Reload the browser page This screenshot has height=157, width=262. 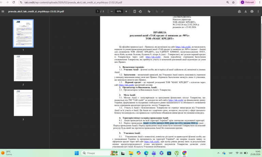pyautogui.click(x=14, y=2)
